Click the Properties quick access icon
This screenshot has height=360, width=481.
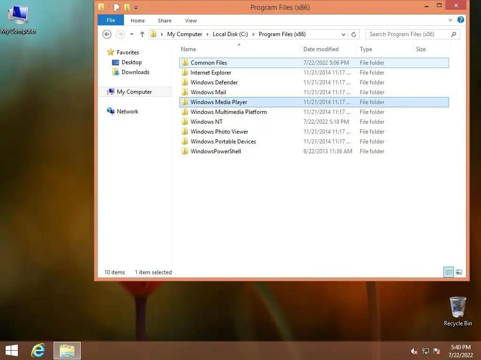pos(116,7)
